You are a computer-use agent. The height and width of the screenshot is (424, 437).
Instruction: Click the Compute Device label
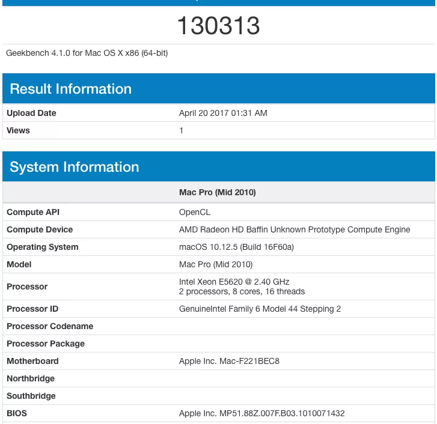(40, 229)
